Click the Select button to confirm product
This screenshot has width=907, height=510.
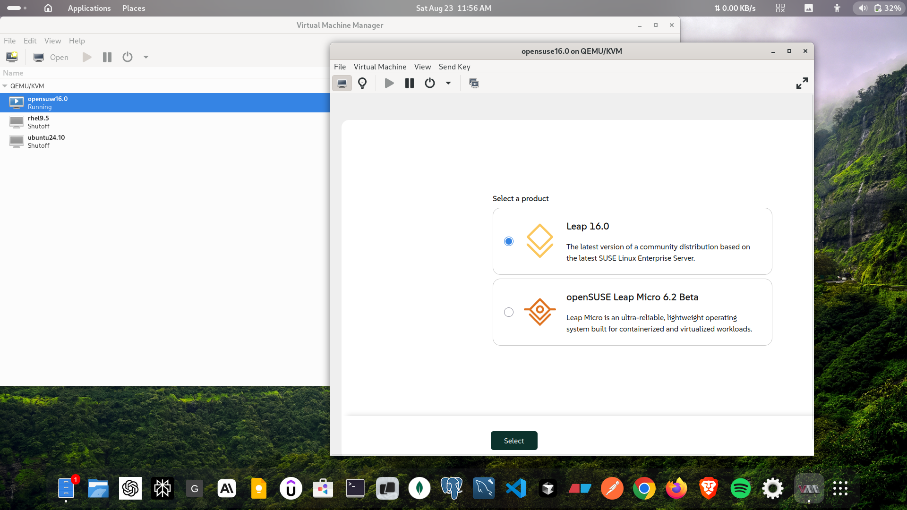point(514,441)
